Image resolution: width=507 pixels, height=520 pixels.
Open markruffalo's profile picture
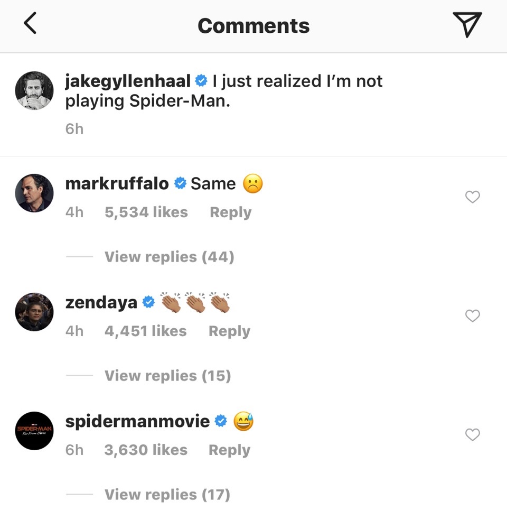click(x=34, y=193)
